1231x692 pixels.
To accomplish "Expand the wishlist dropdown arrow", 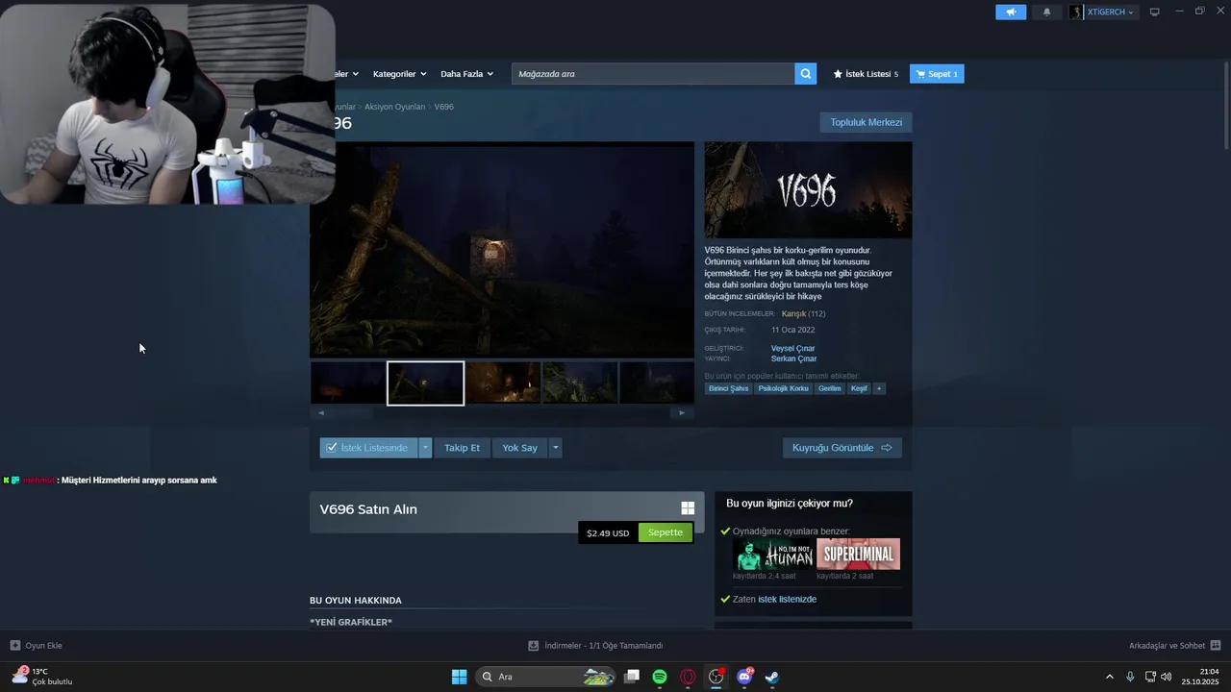I will (x=425, y=448).
